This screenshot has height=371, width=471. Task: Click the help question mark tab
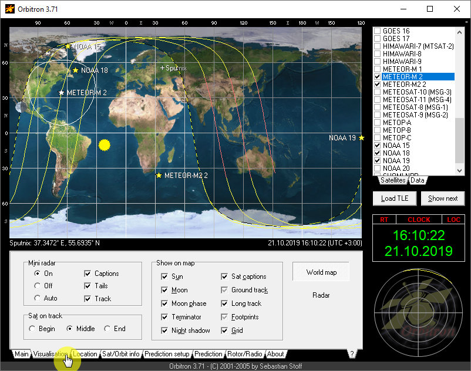352,354
